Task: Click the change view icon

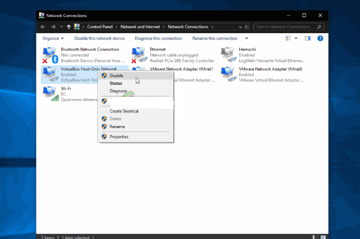Action: pos(288,38)
